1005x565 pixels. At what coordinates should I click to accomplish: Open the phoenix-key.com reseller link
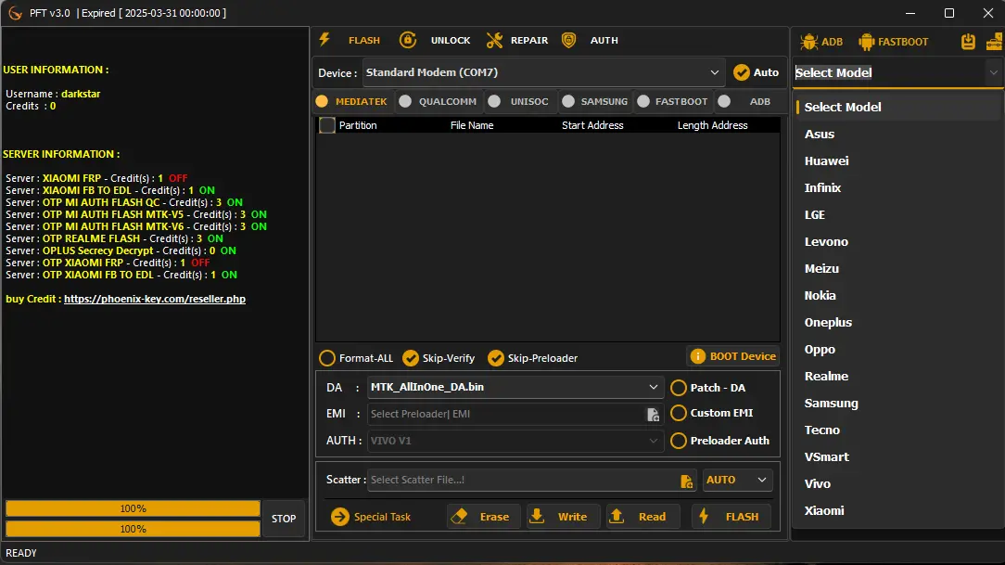click(155, 299)
